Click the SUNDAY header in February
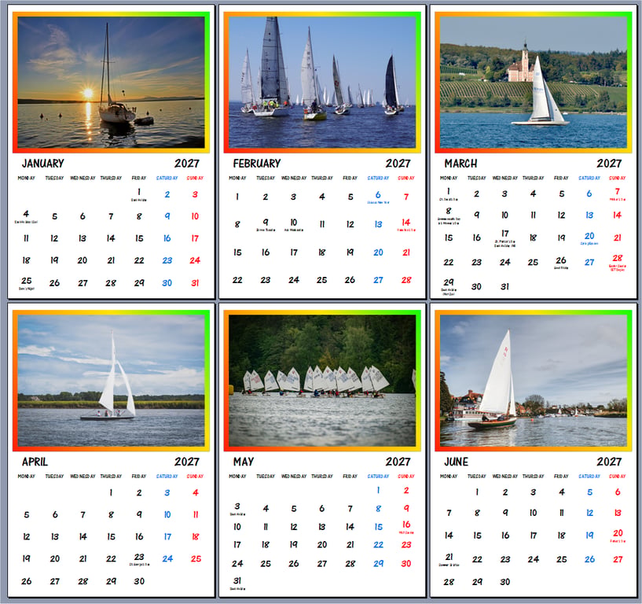Image resolution: width=642 pixels, height=604 pixels. (406, 178)
